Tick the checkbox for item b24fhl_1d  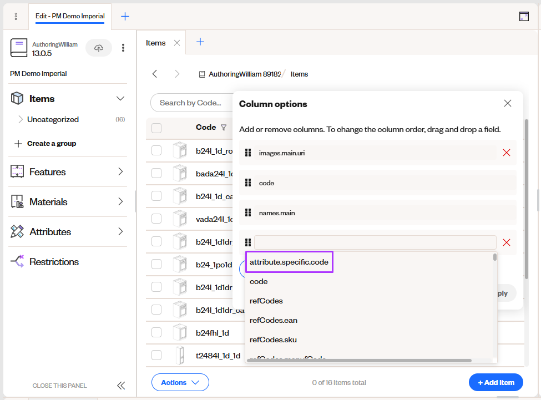tap(156, 332)
